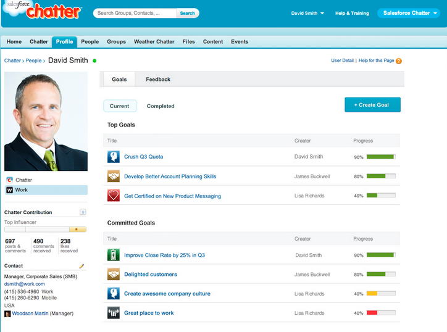
Task: Click the Woodson Martin manager link
Action: coord(30,313)
